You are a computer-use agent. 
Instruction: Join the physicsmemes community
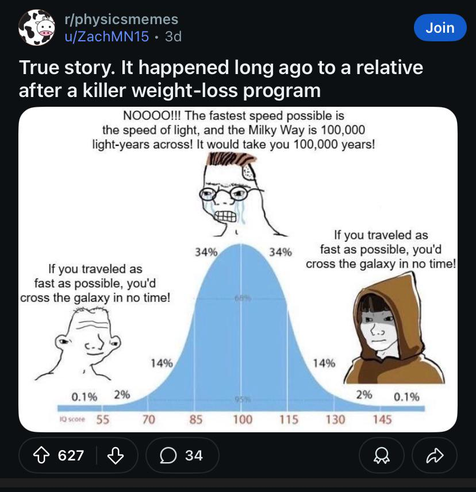pyautogui.click(x=440, y=28)
